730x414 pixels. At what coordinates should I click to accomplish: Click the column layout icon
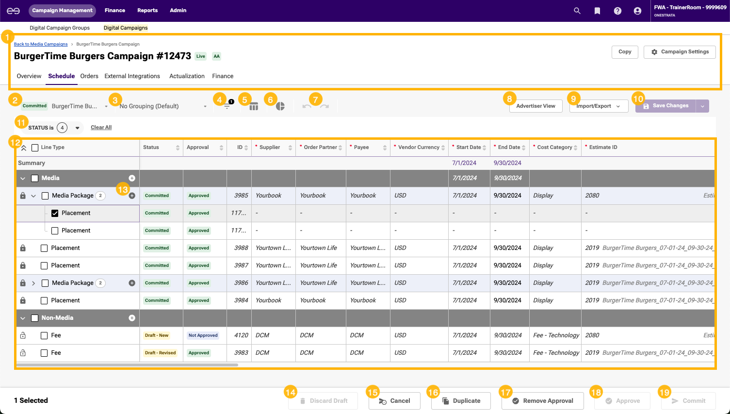point(254,106)
